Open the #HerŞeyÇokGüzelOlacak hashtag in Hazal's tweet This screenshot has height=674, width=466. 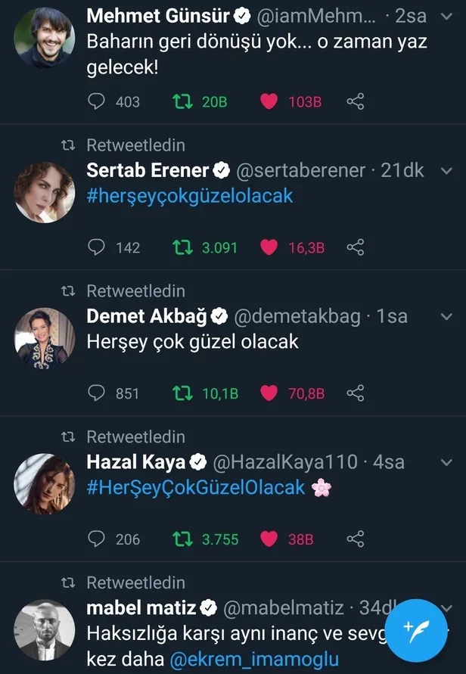pyautogui.click(x=196, y=487)
